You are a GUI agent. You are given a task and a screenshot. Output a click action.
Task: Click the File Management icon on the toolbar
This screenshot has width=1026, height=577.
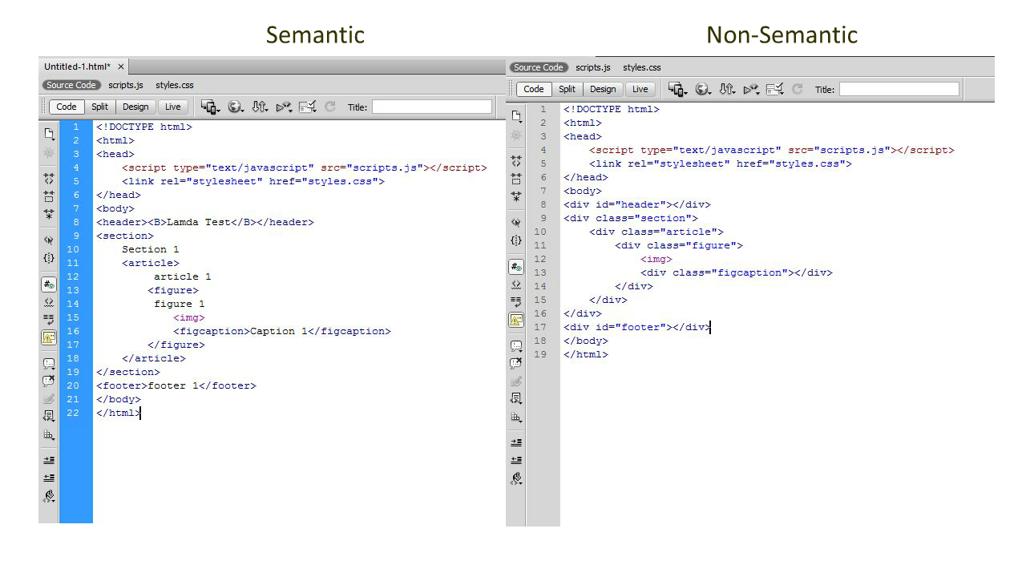(x=258, y=106)
